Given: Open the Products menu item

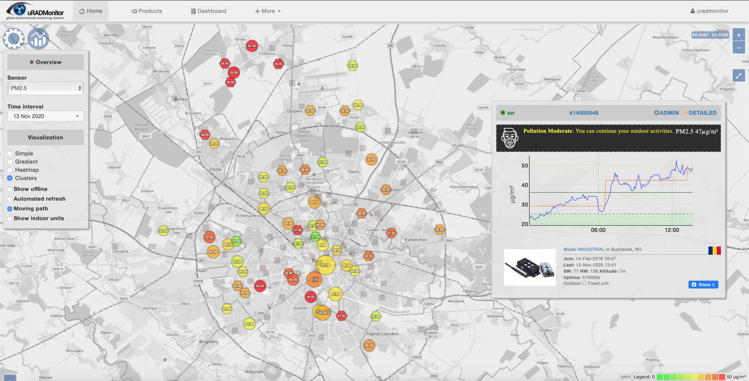Looking at the screenshot, I should pyautogui.click(x=146, y=11).
